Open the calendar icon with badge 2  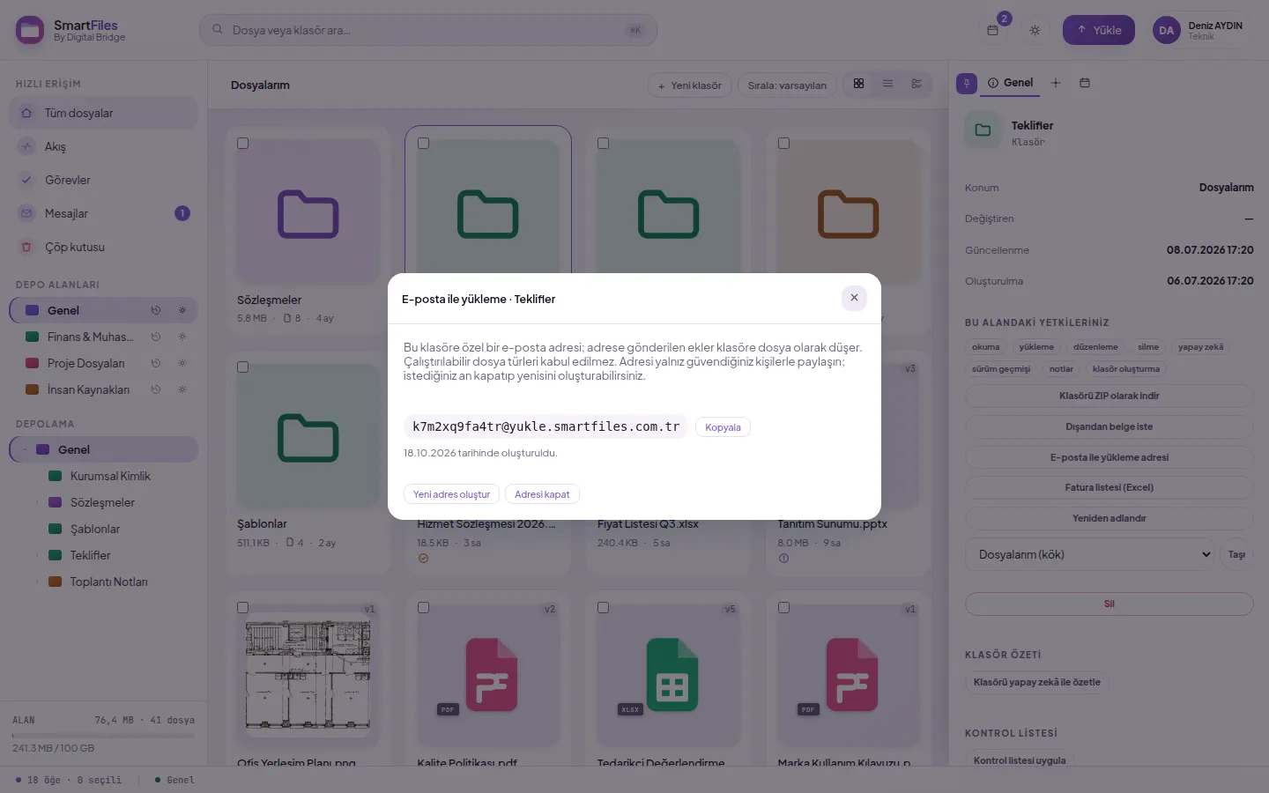point(992,30)
